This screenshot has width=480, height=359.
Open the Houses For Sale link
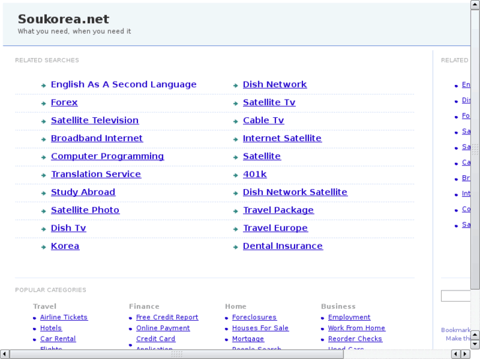(260, 328)
